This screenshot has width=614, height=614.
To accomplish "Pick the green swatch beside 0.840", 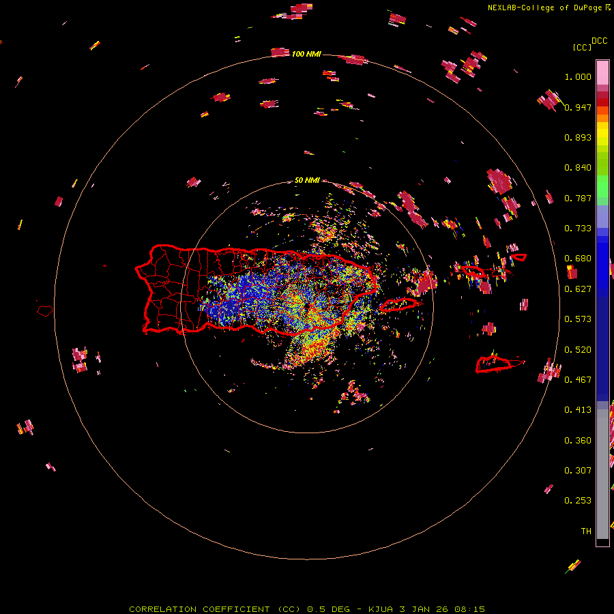I will [602, 168].
